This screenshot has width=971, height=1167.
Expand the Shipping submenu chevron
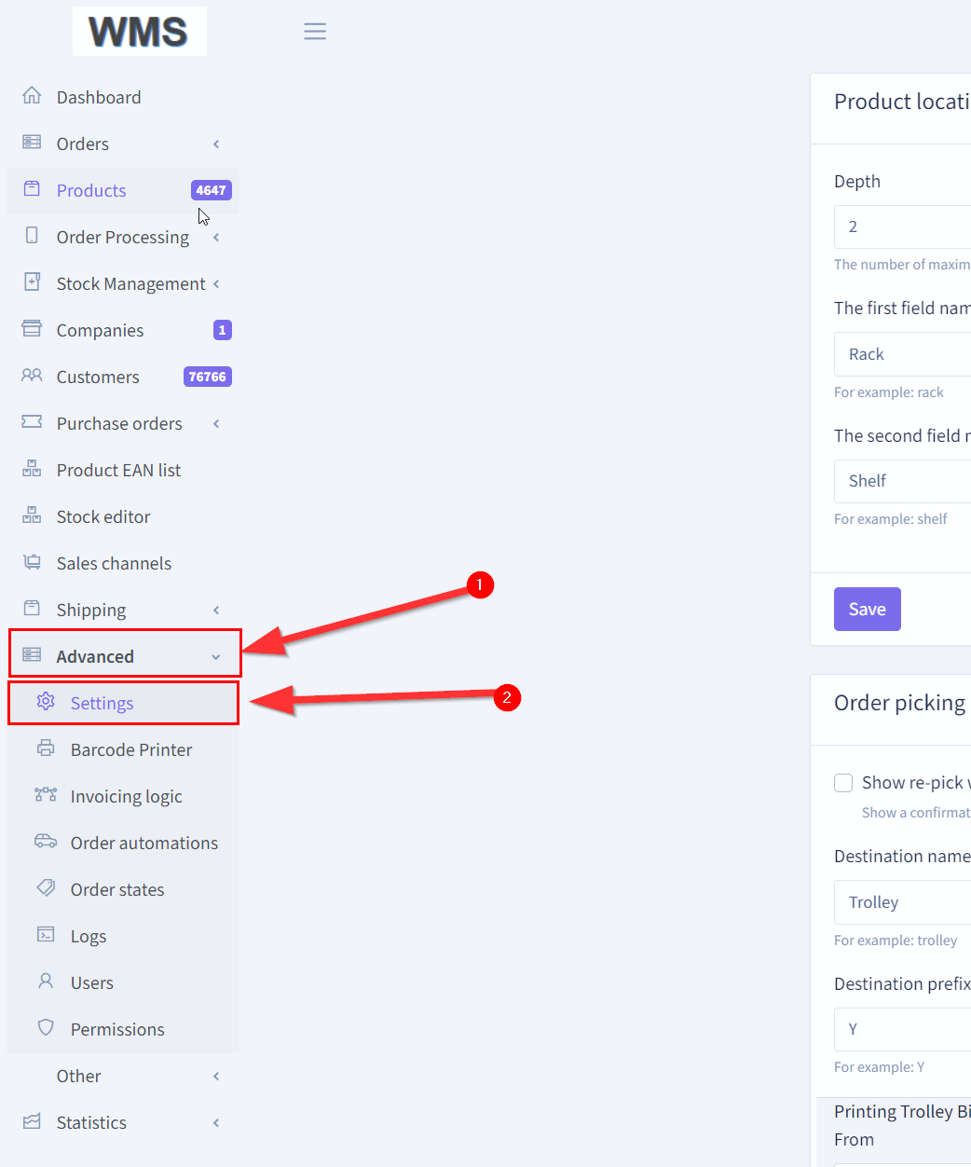pyautogui.click(x=216, y=610)
